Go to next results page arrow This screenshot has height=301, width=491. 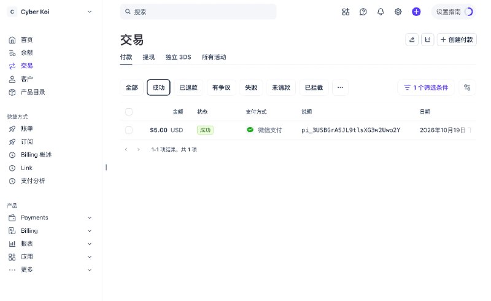tap(139, 149)
